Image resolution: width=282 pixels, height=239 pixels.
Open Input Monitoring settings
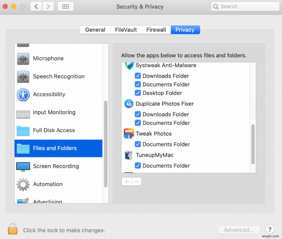coord(53,112)
